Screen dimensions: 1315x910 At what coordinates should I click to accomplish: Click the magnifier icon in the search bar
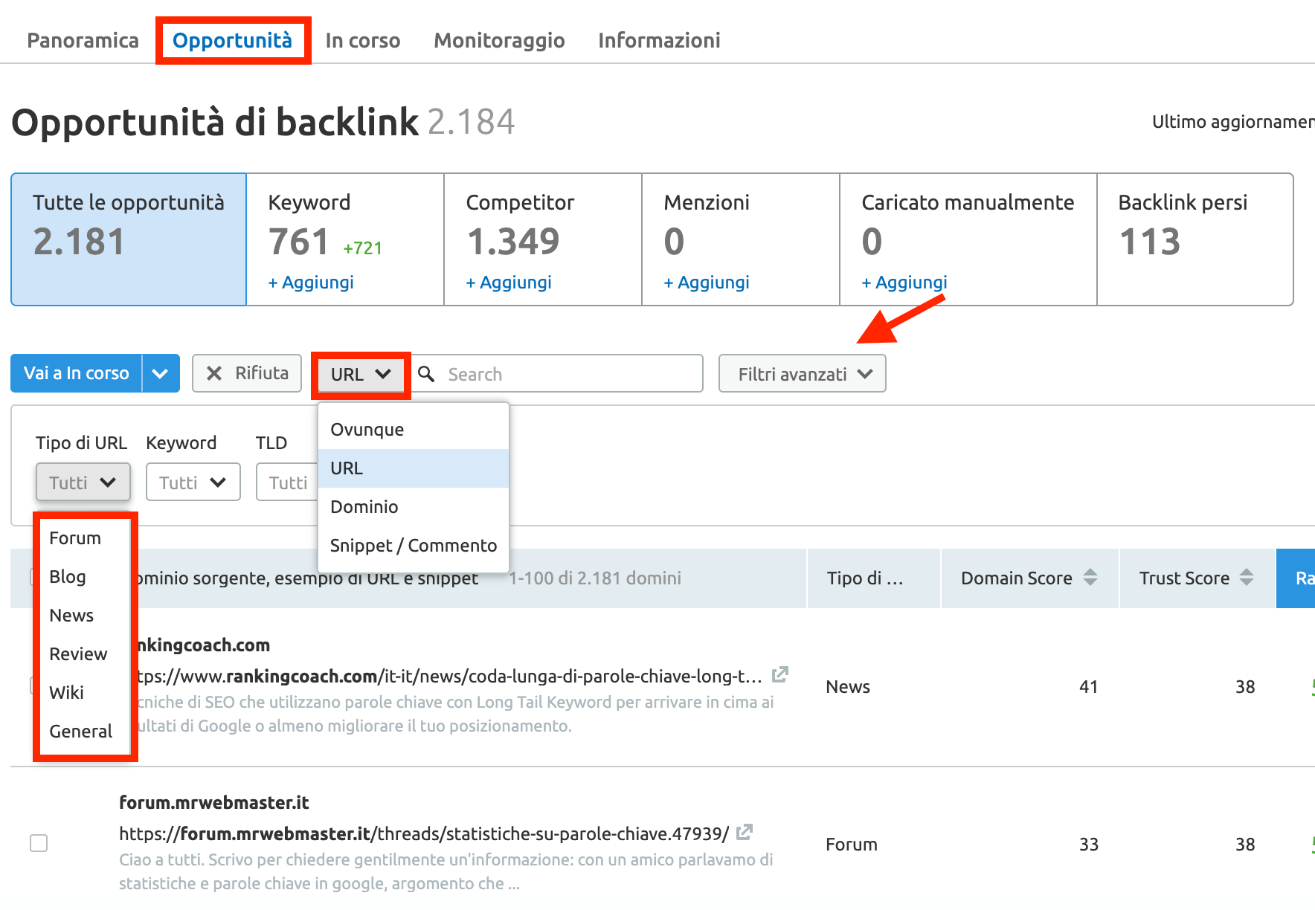point(426,373)
